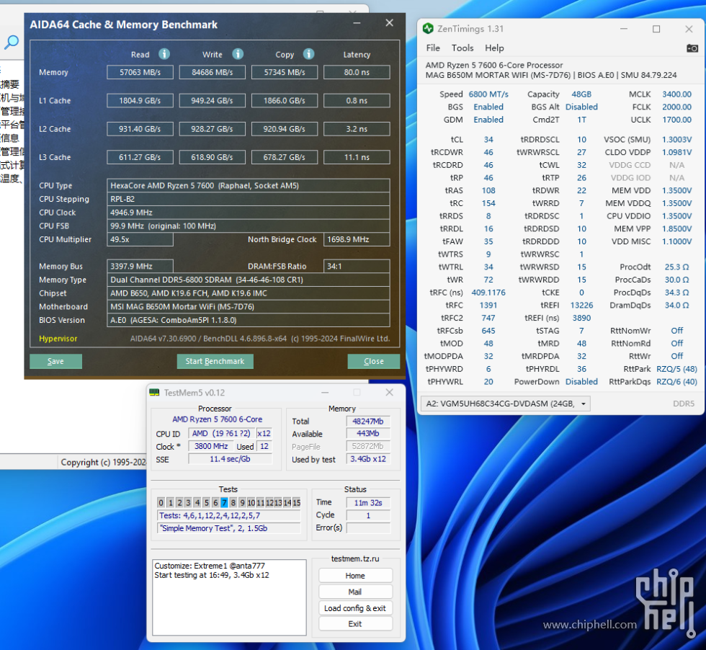Click the yellow Hypervisor label
Screen dimensions: 706x650
58,339
